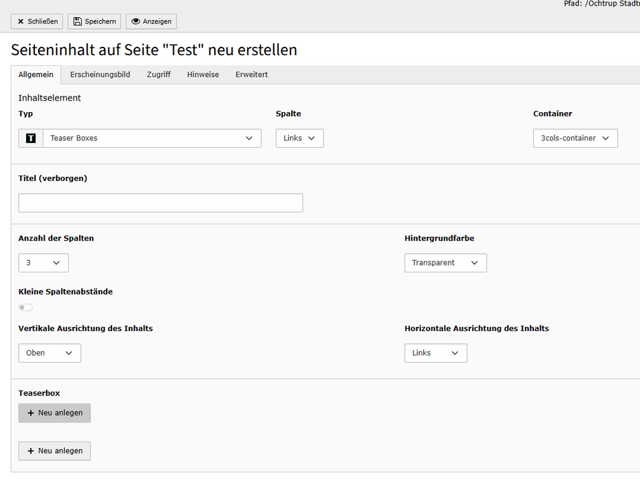This screenshot has width=640, height=483.
Task: Click the X icon on Schließen button
Action: tap(21, 21)
